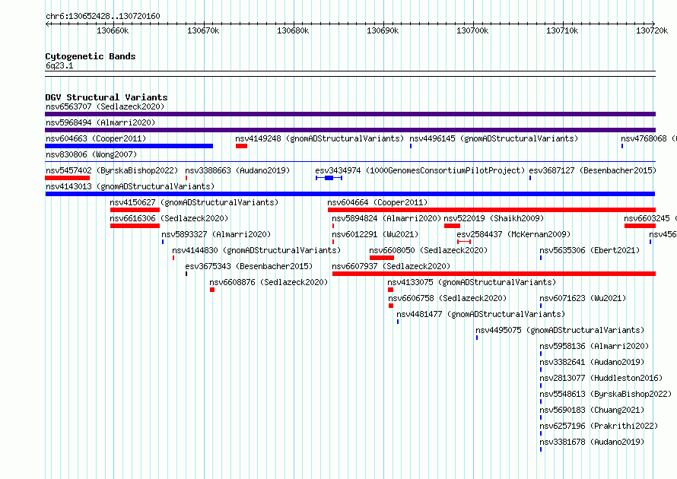
Task: Click the nsv5635306 (Ebert2021) label
Action: pos(590,250)
